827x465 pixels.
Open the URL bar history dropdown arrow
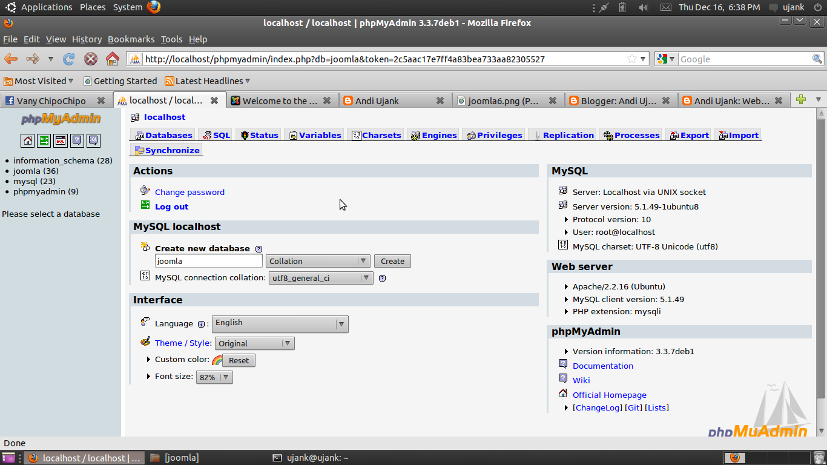click(x=644, y=59)
